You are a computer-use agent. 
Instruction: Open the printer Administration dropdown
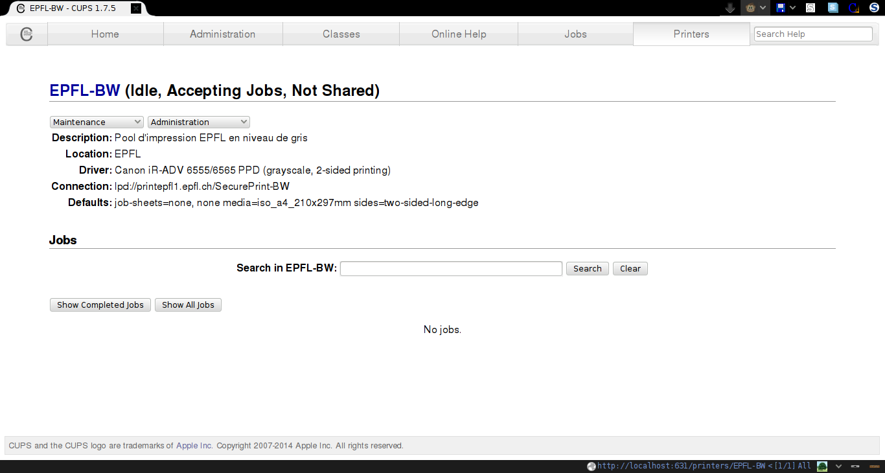click(x=198, y=122)
